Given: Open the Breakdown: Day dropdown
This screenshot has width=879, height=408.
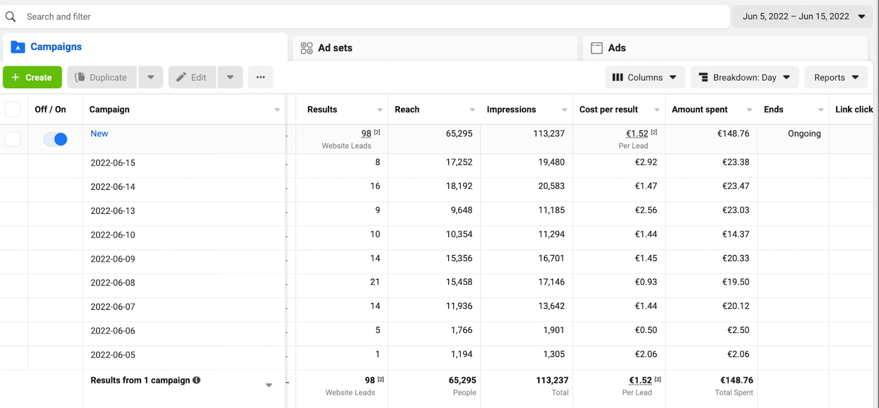Looking at the screenshot, I should coord(745,77).
